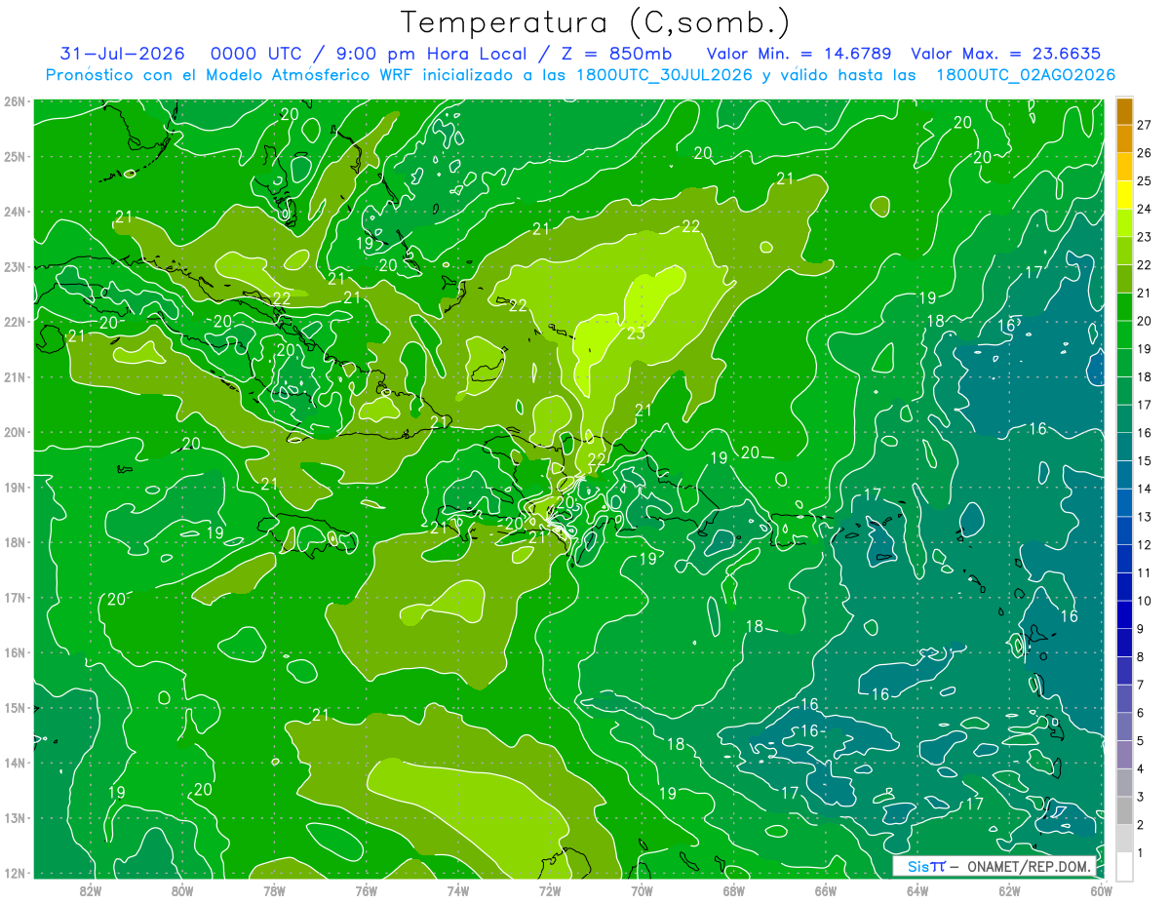Click the '21N' latitude label
Image resolution: width=1170 pixels, height=904 pixels.
click(14, 376)
